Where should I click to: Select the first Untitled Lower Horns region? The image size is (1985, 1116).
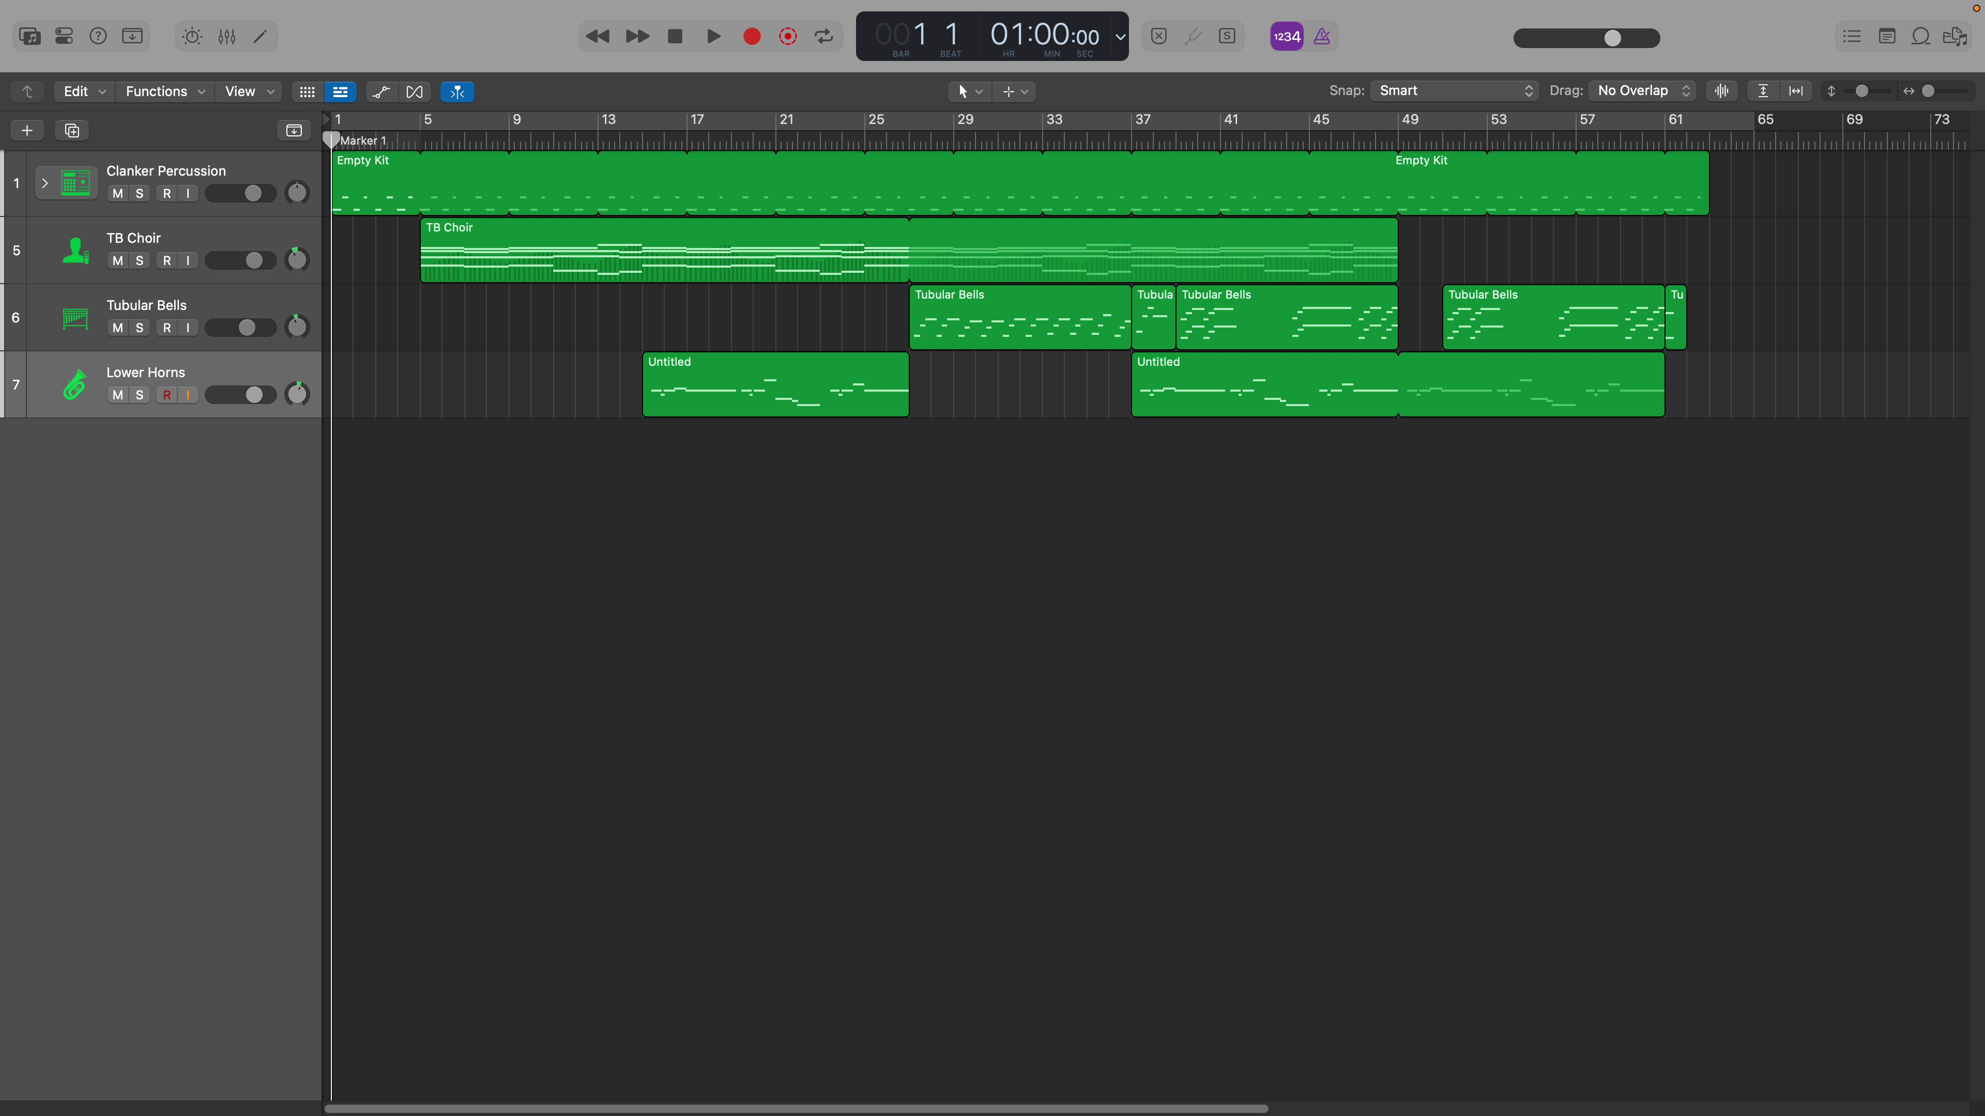[775, 384]
